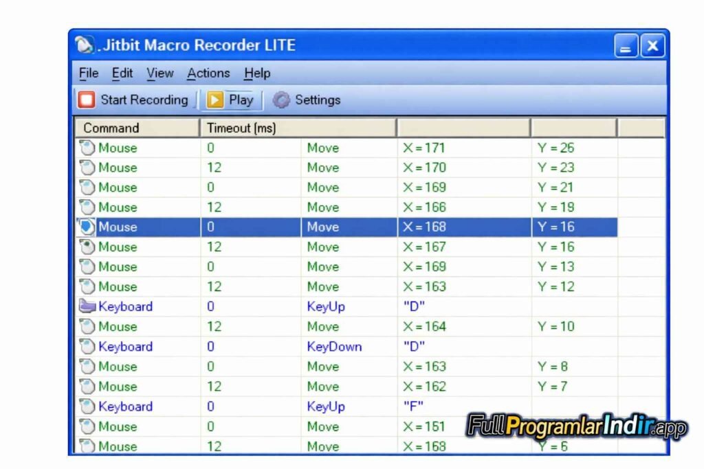This screenshot has width=704, height=469.
Task: Open the File menu
Action: 88,73
